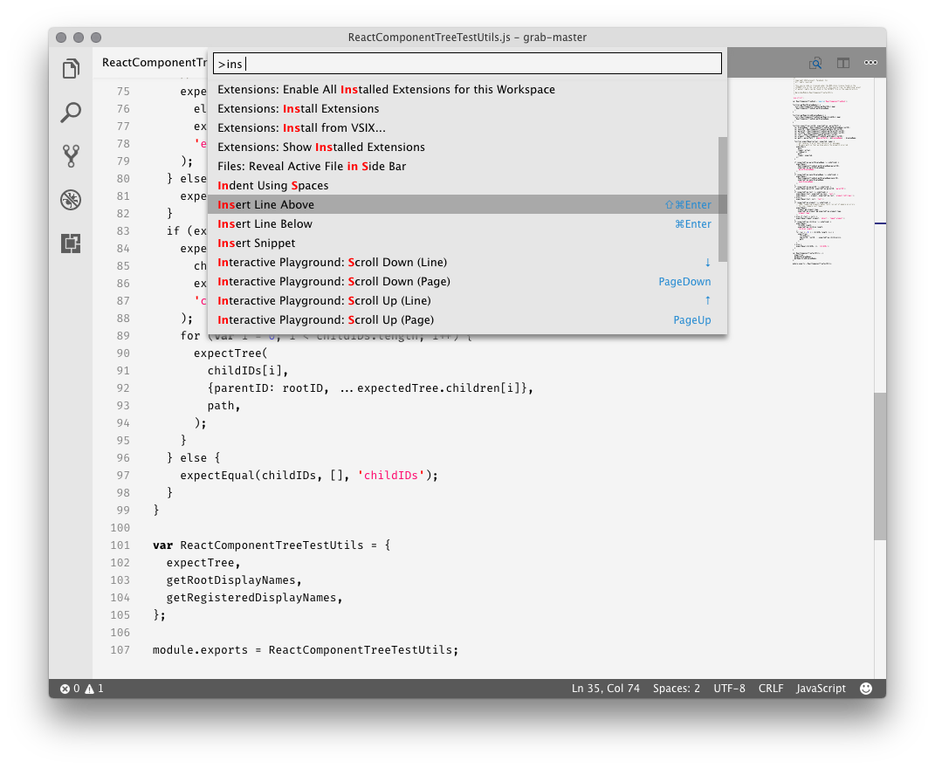Open the Debug bug icon
Viewport: 935px width, 768px height.
(x=71, y=200)
